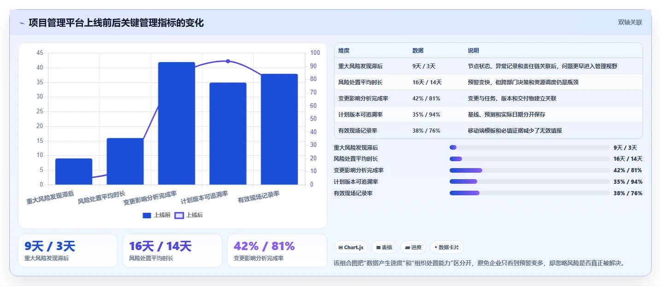Click the line data point at the curve peak
This screenshot has width=661, height=286.
click(x=228, y=61)
